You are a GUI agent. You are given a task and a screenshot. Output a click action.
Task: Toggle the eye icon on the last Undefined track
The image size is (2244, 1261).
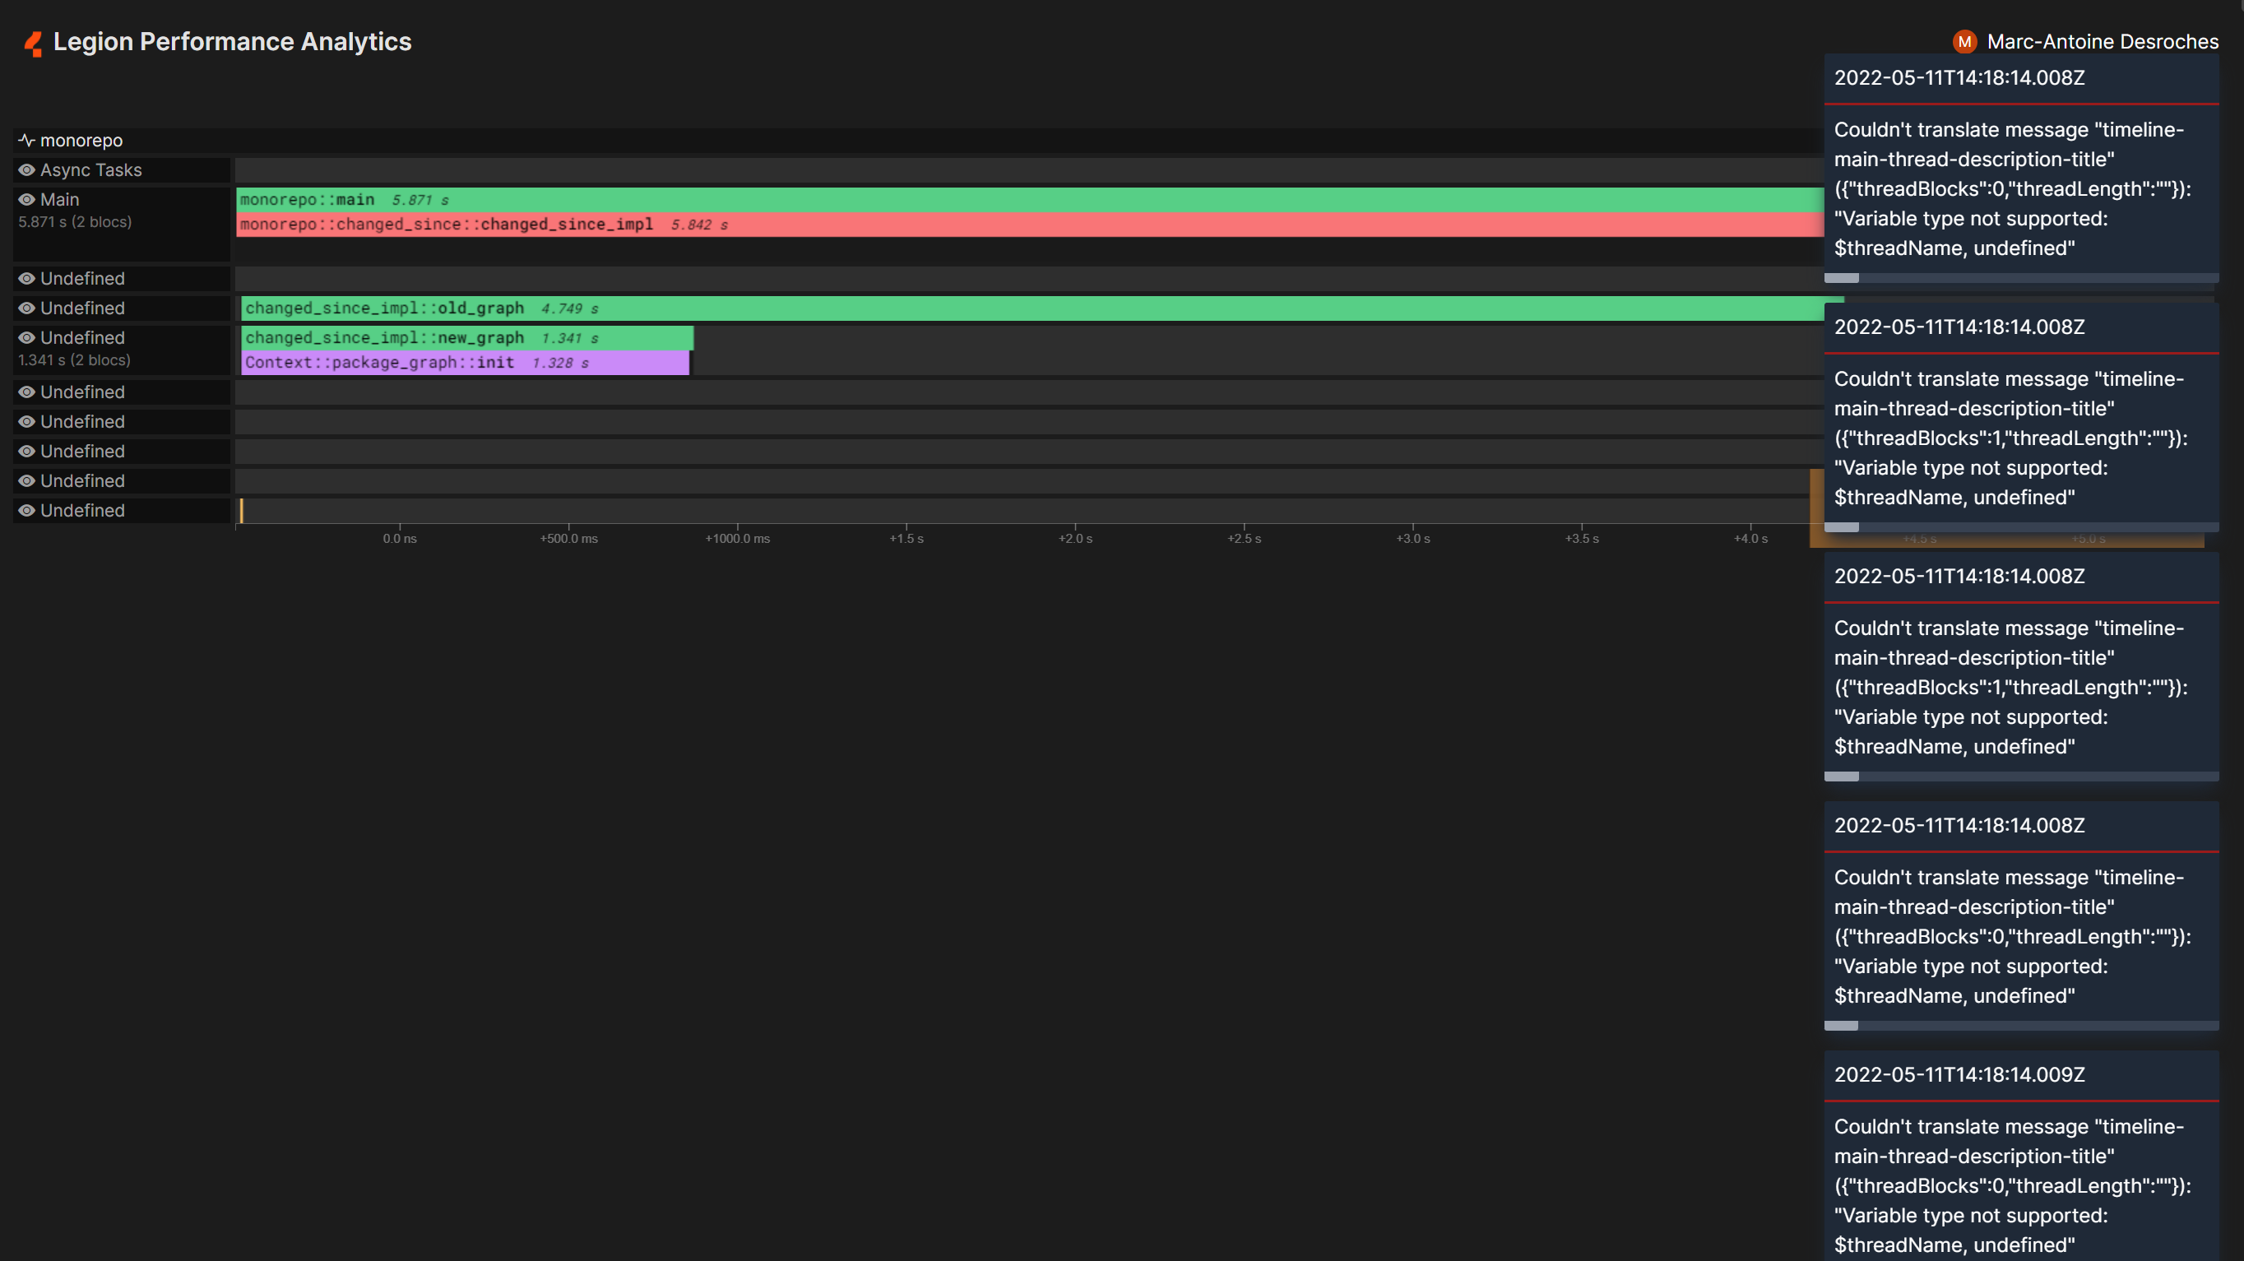click(27, 510)
